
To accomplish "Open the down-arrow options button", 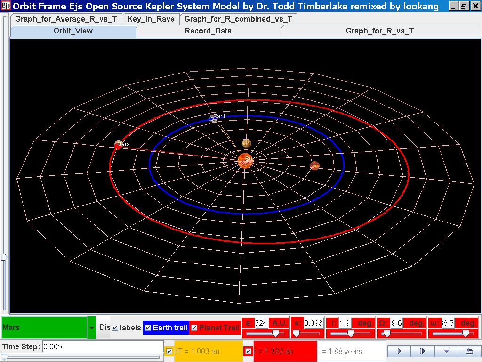I will click(x=446, y=351).
